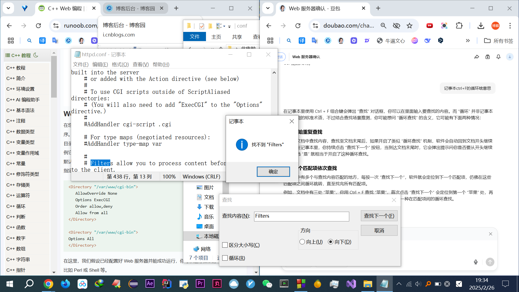Open the left Chrome tab search dropdown
This screenshot has width=519, height=292.
coord(8,8)
